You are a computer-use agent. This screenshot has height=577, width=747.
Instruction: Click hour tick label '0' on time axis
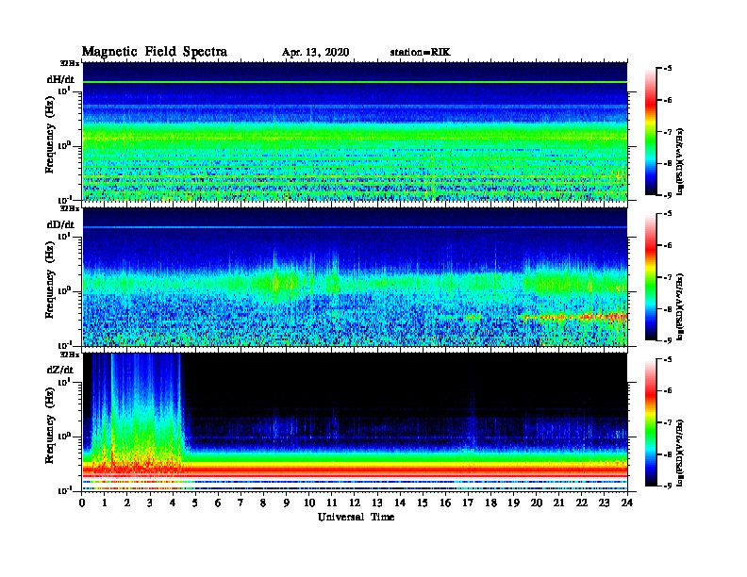coord(82,503)
